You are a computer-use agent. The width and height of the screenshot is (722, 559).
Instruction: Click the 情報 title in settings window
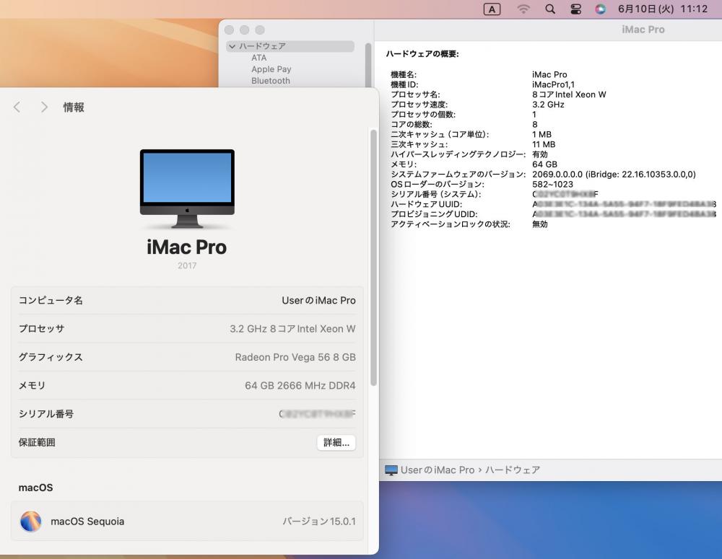click(74, 107)
